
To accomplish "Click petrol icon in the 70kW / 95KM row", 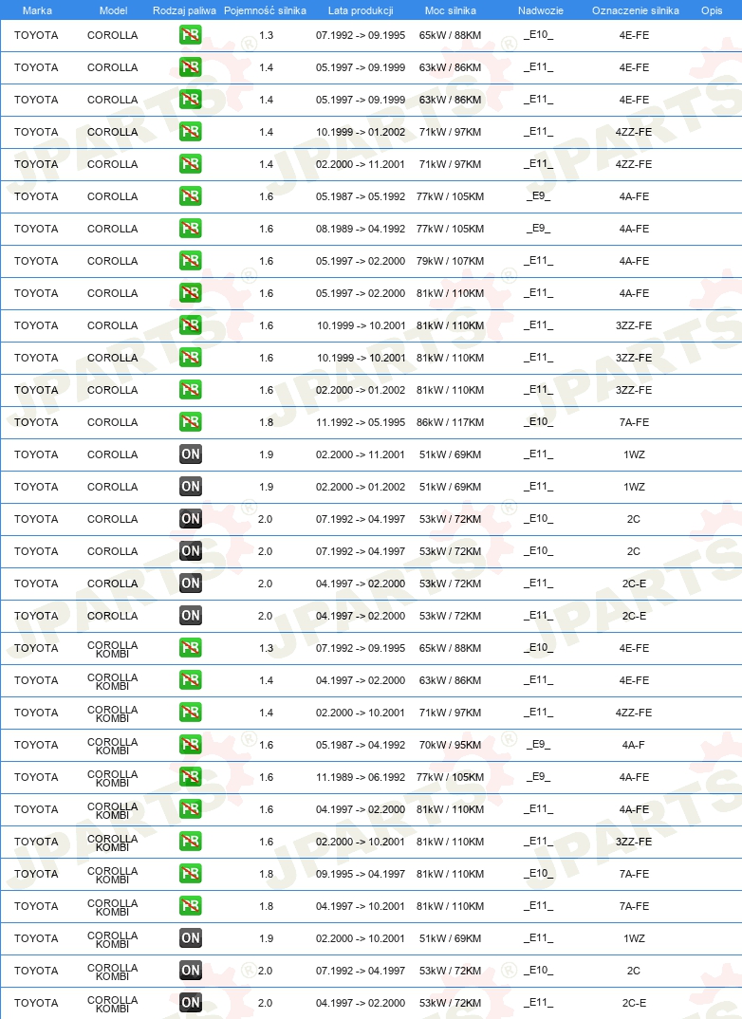I will [191, 745].
